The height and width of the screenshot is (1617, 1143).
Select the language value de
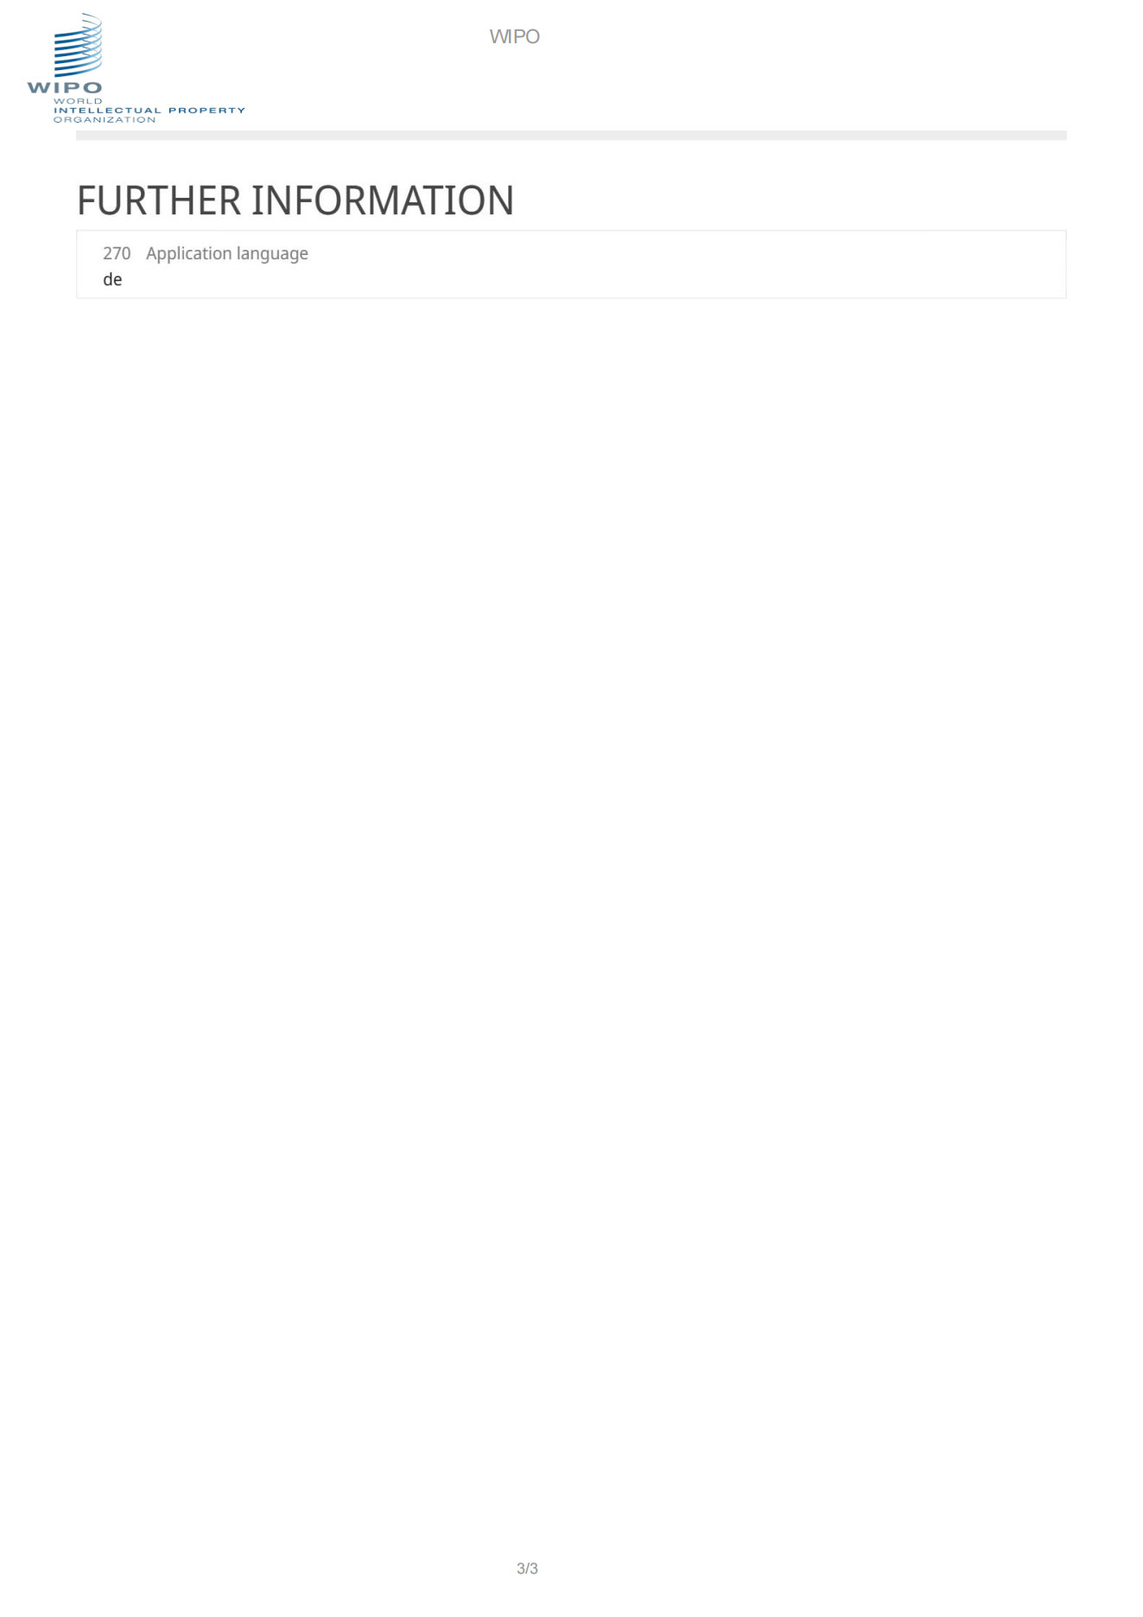coord(112,279)
